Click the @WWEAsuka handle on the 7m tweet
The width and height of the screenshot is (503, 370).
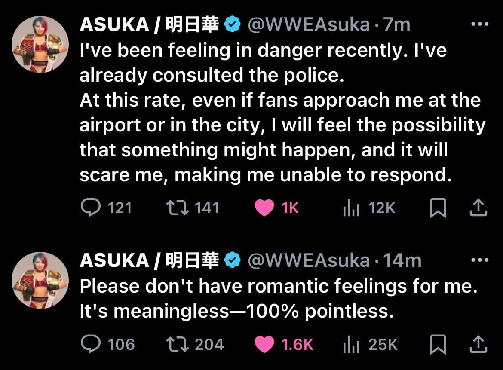[309, 25]
